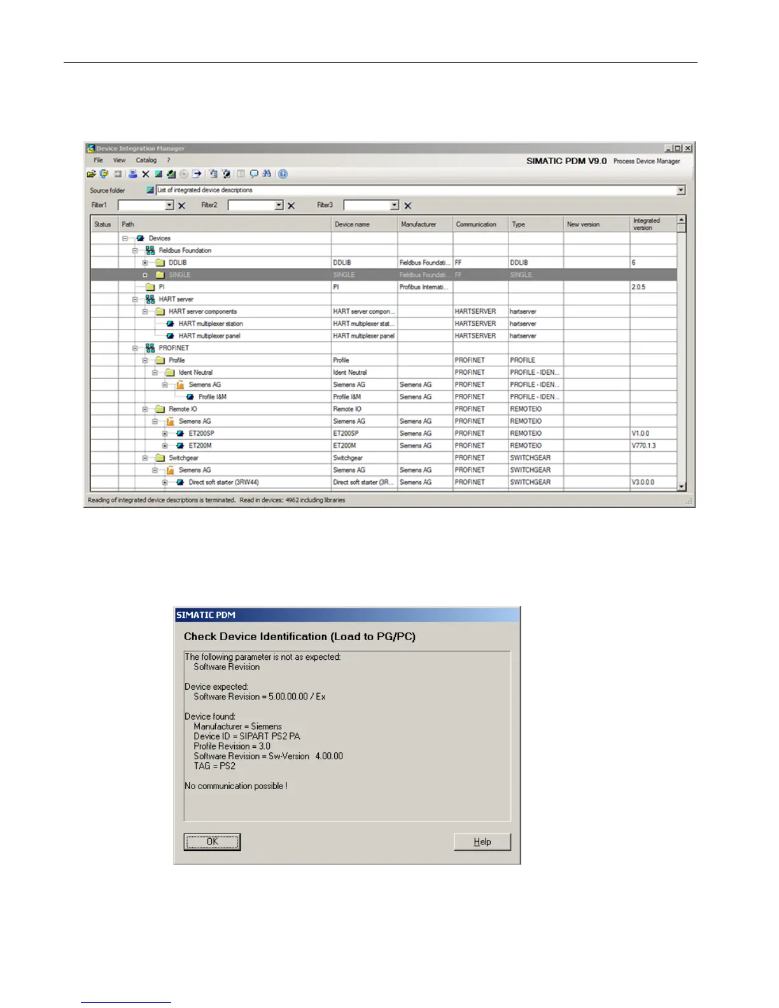Image resolution: width=779 pixels, height=1008 pixels.
Task: Expand the ET200SP node
Action: 165,433
